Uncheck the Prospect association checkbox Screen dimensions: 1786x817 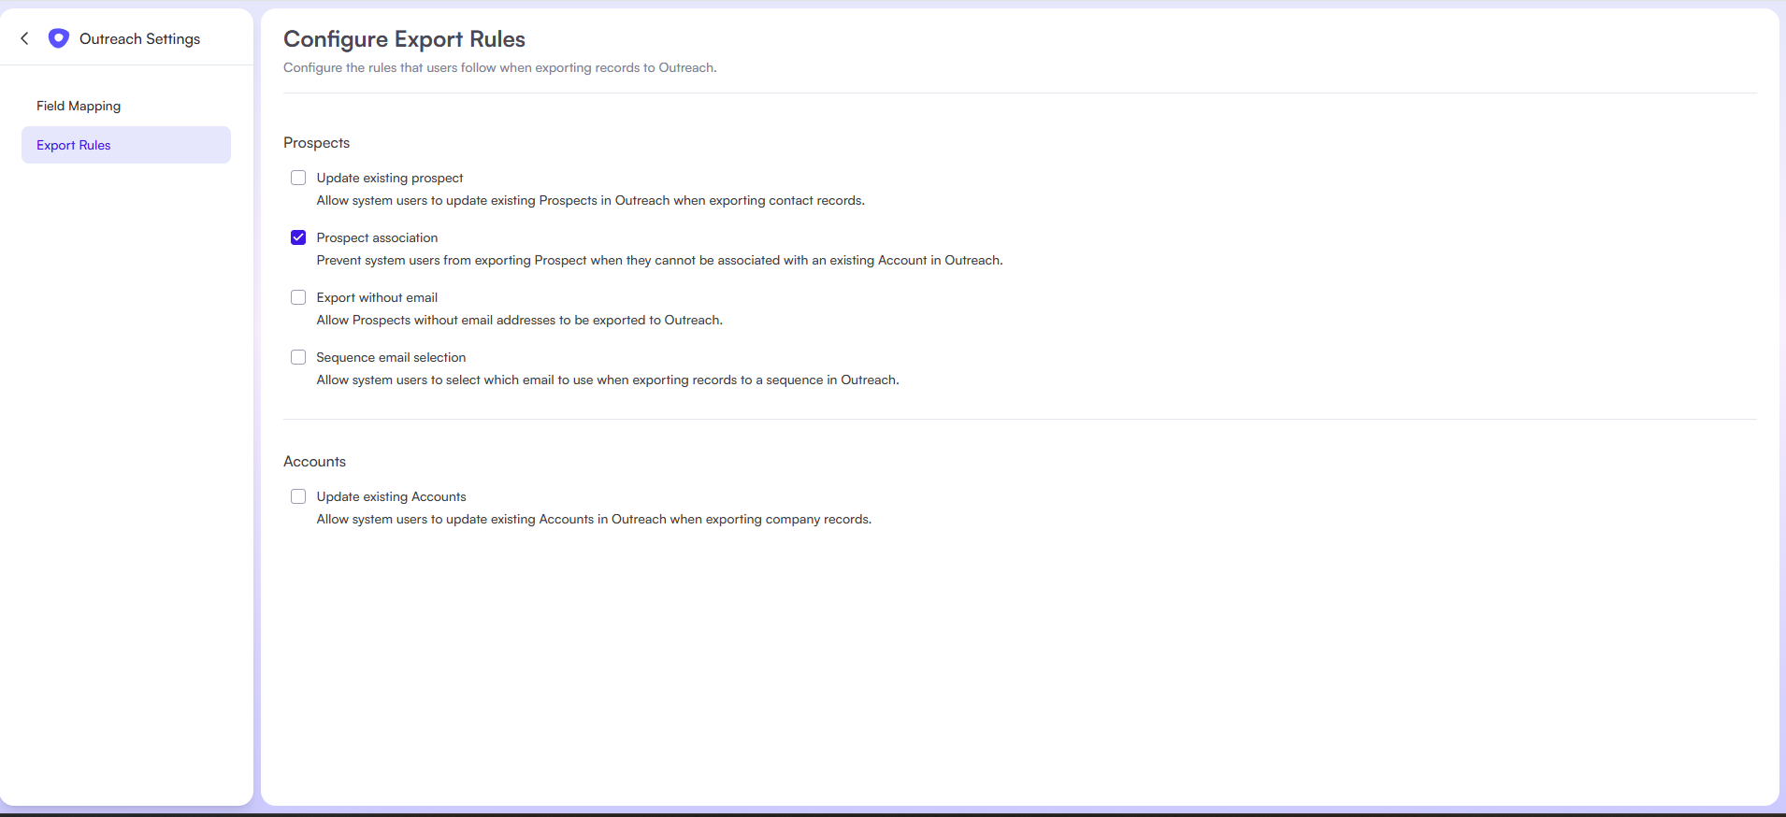point(298,237)
